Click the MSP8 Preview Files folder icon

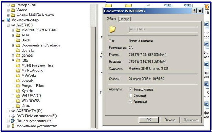[18, 65]
